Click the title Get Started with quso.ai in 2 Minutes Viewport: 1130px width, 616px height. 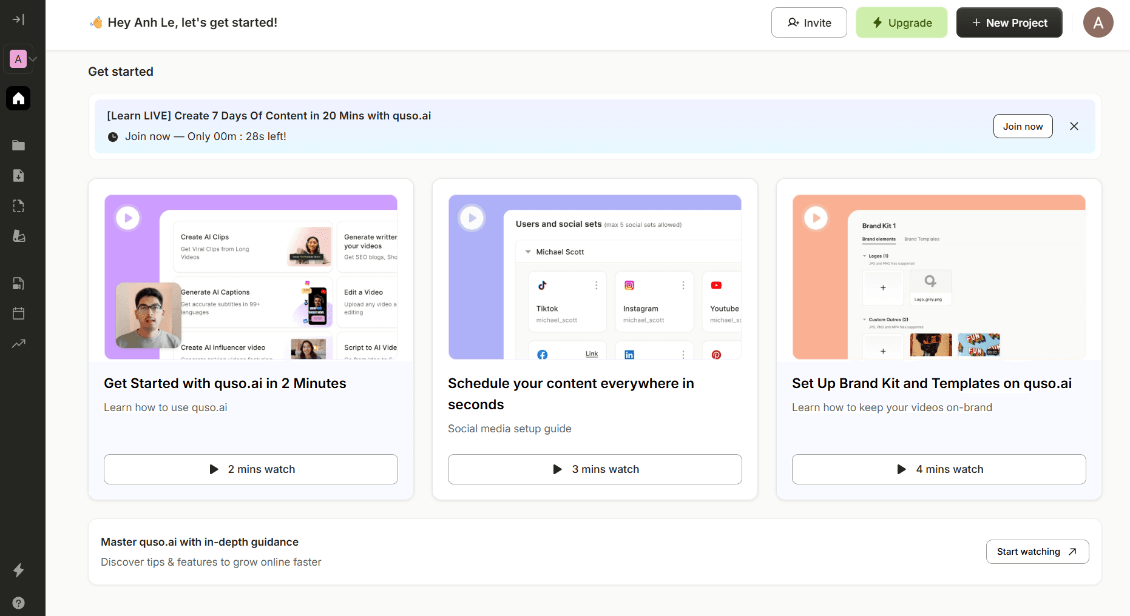pyautogui.click(x=225, y=383)
